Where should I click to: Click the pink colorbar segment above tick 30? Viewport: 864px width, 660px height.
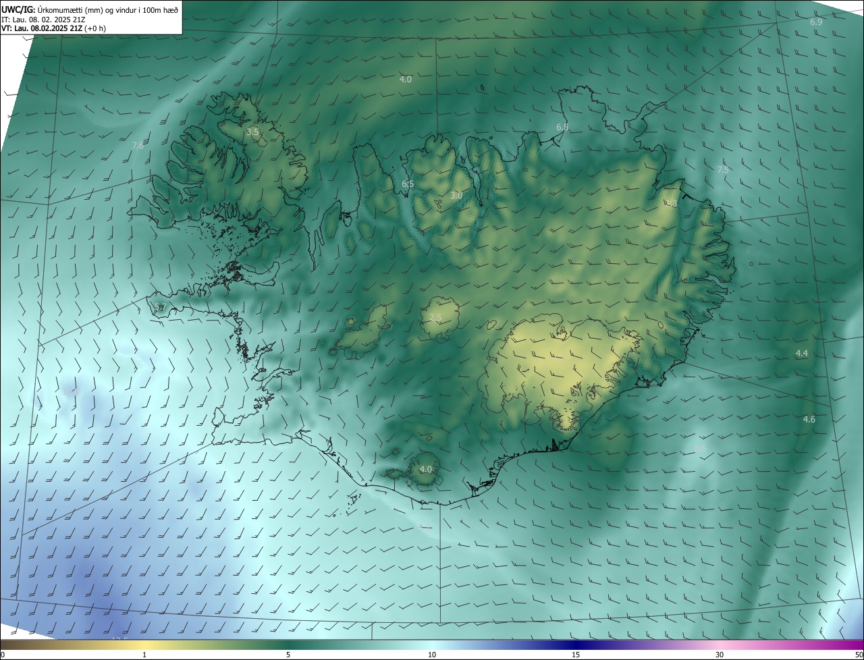(720, 646)
